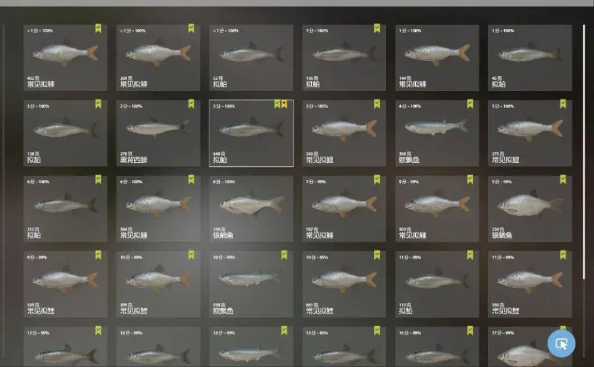Click green checkmark badge on 4分 欧飘鱼 card
This screenshot has width=594, height=367.
pyautogui.click(x=470, y=104)
